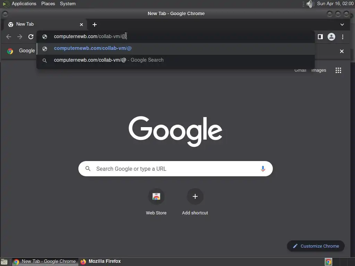Image resolution: width=355 pixels, height=266 pixels.
Task: Click the magnifier icon in the search box
Action: (88, 169)
